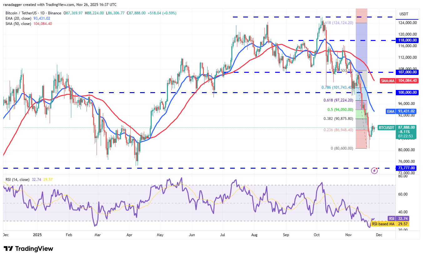Toggle the SMA (50, close) indicator in legend
The width and height of the screenshot is (423, 258).
click(x=19, y=23)
